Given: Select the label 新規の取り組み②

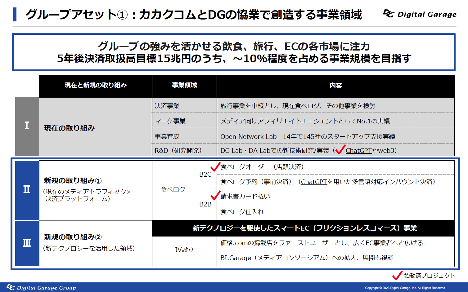Looking at the screenshot, I should 73,237.
